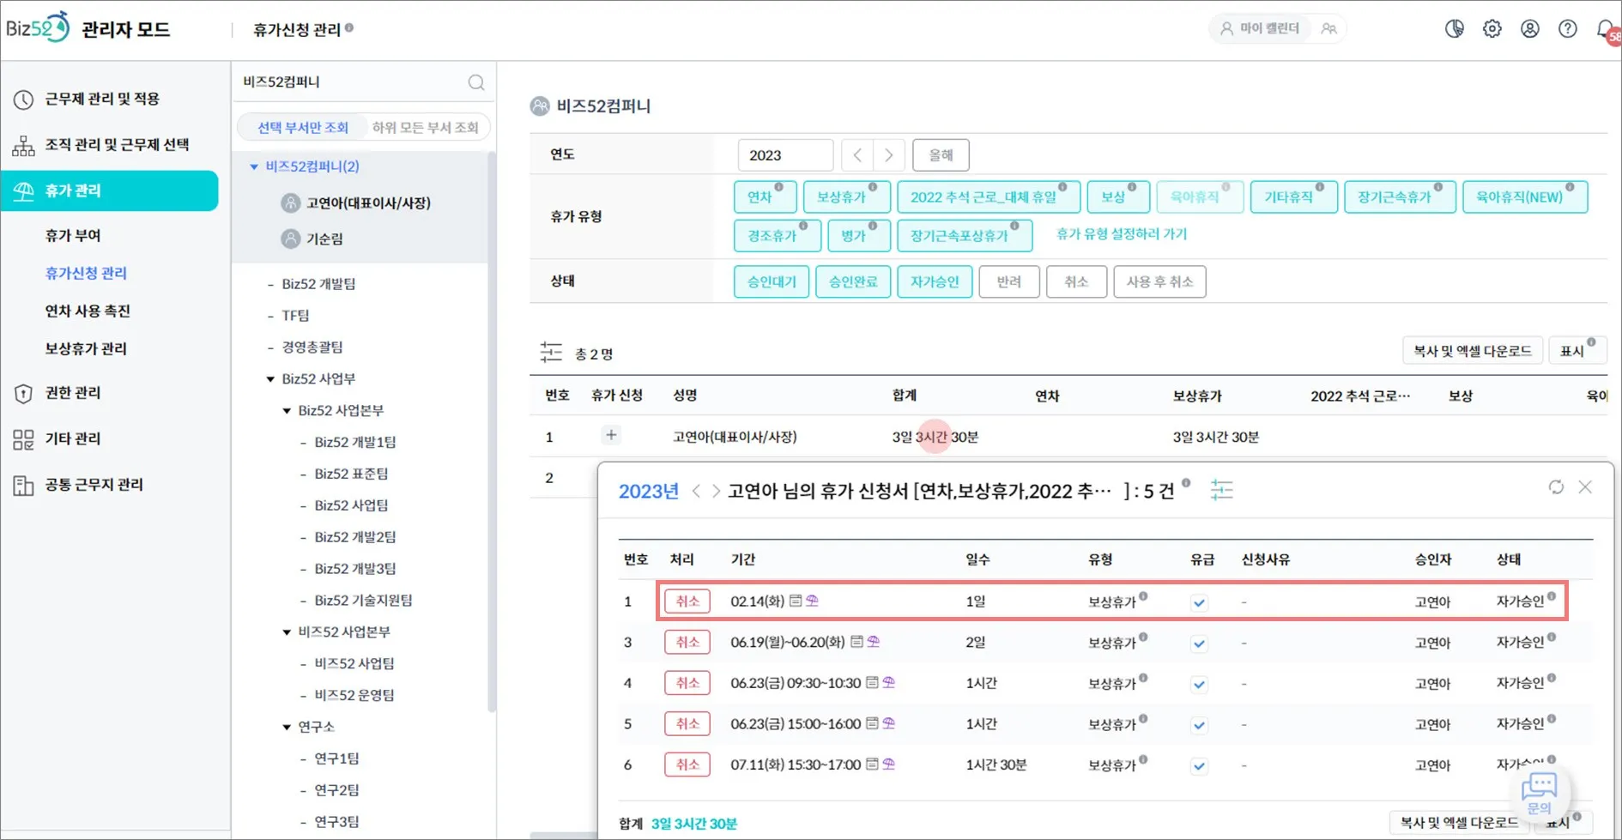Click document icon in the 02.14(화) row
The width and height of the screenshot is (1622, 840).
(x=796, y=601)
